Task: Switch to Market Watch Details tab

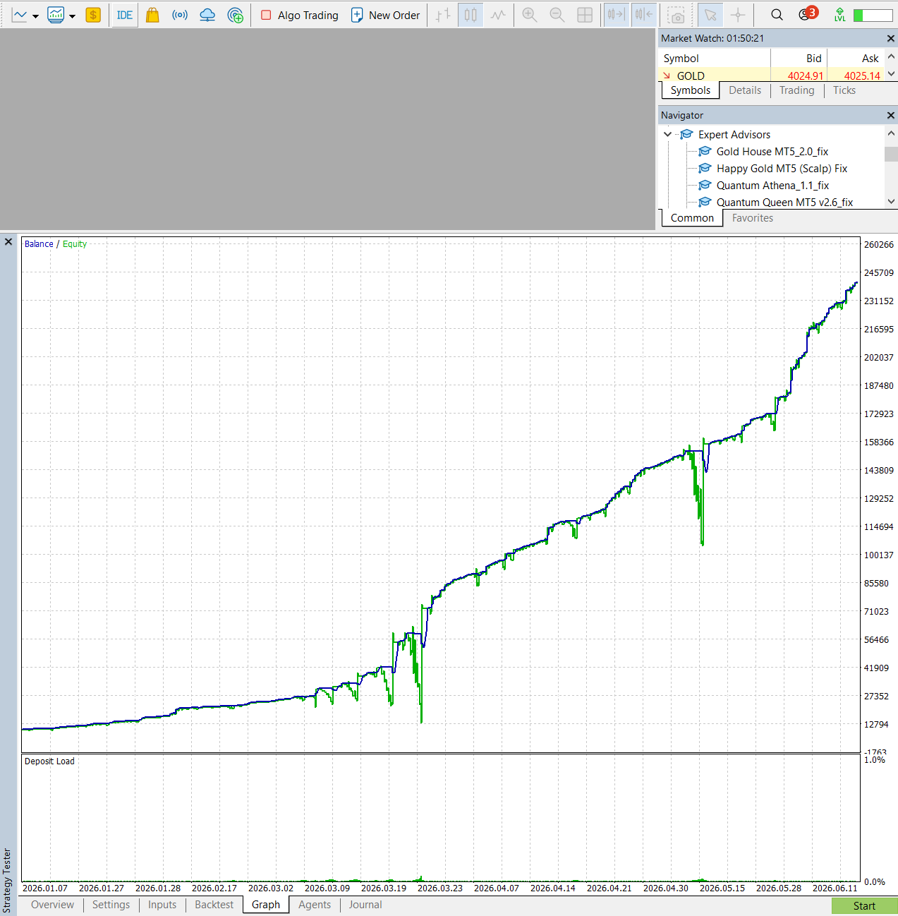Action: pos(745,90)
